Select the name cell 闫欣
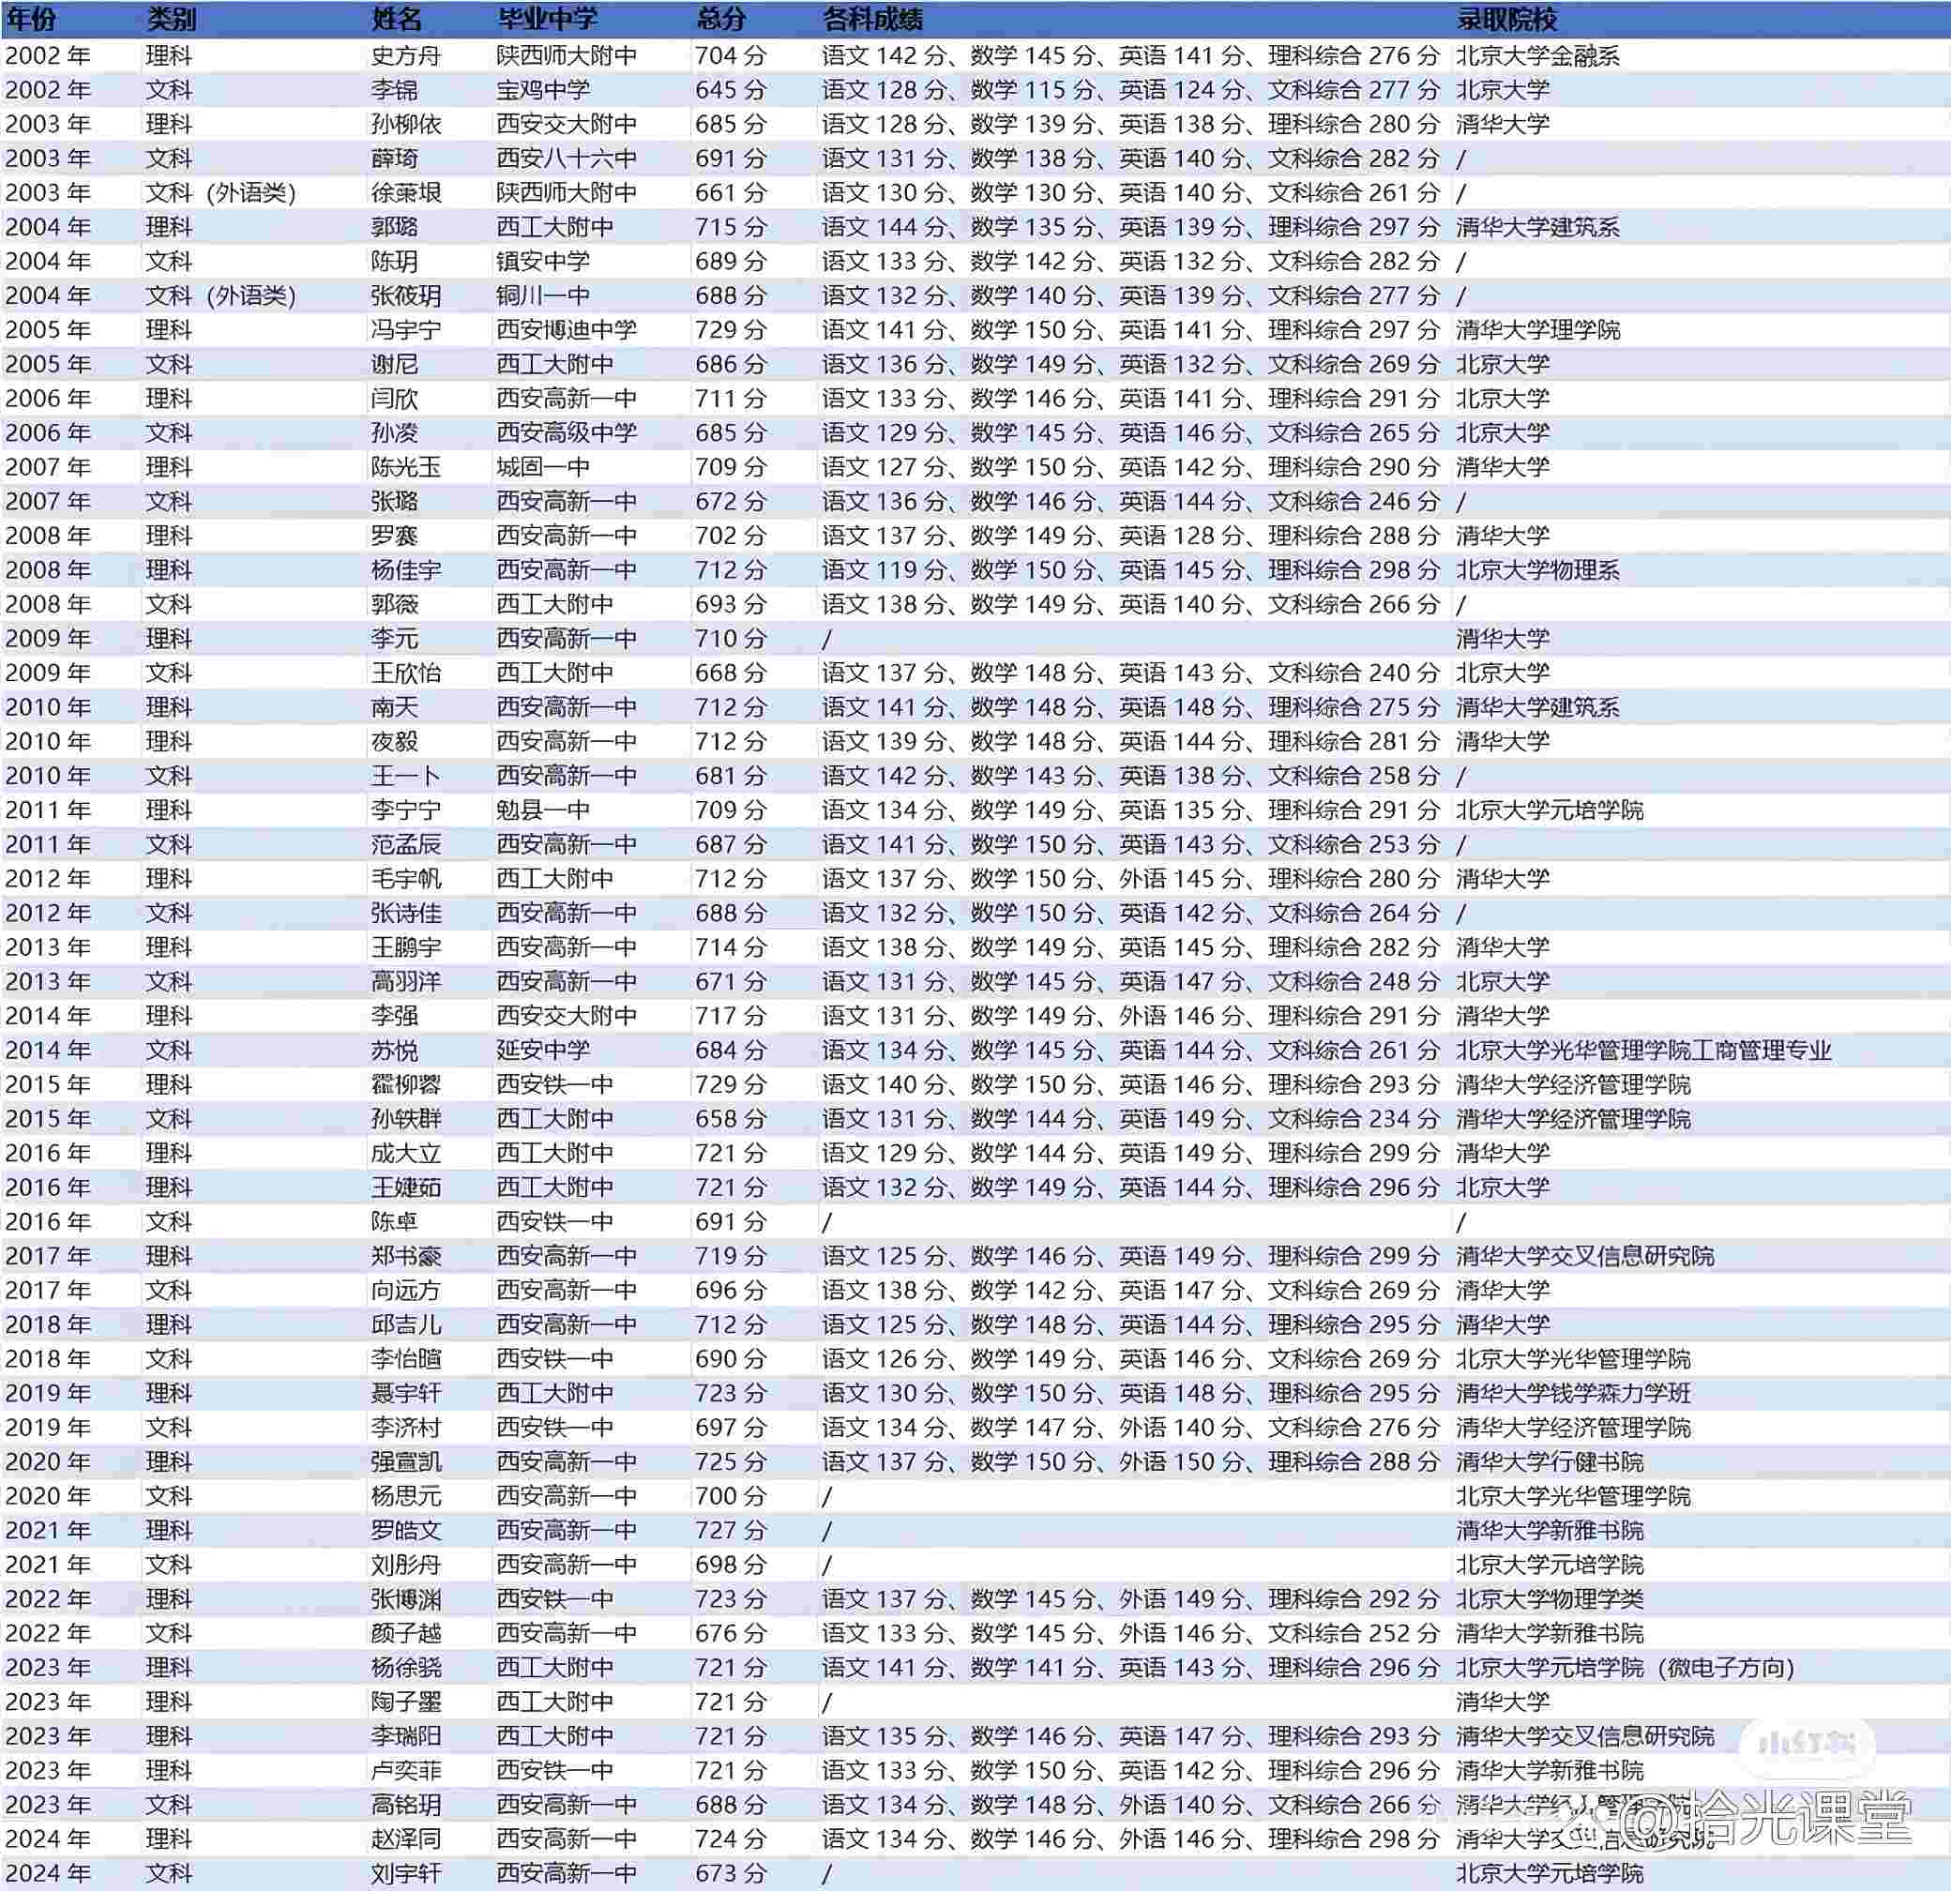This screenshot has height=1891, width=1951. coord(394,399)
